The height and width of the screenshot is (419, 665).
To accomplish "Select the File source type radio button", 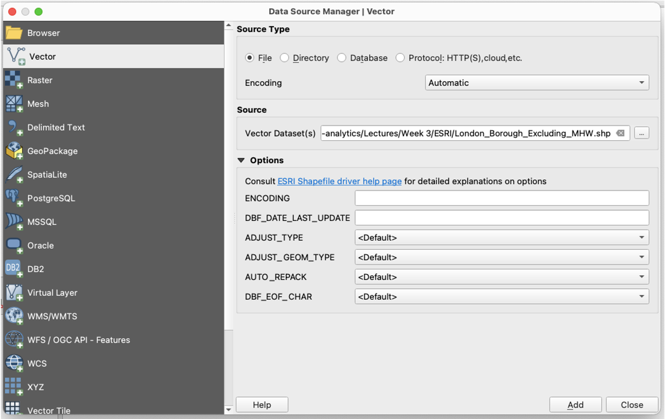I will coord(250,58).
